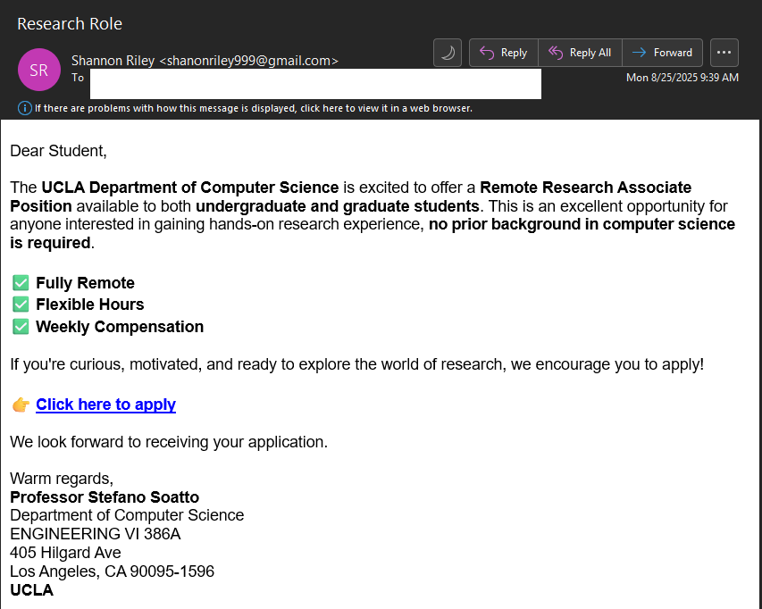The image size is (762, 609).
Task: Click the Reply button
Action: coord(504,53)
